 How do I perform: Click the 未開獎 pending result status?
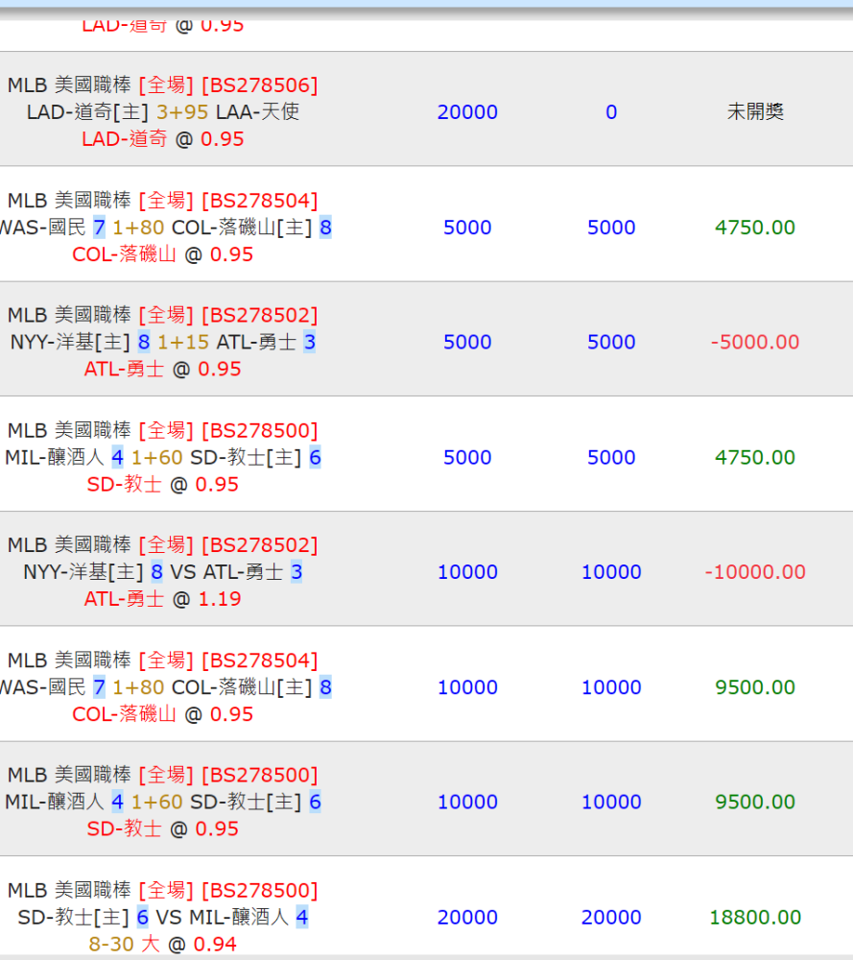pos(755,112)
